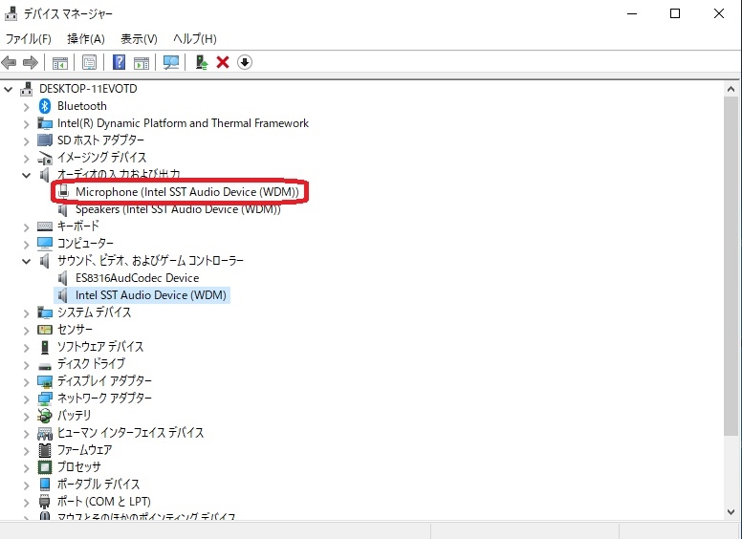Viewport: 742px width, 539px height.
Task: Click the ヒューマン インターフェイス デバイス icon
Action: click(45, 433)
